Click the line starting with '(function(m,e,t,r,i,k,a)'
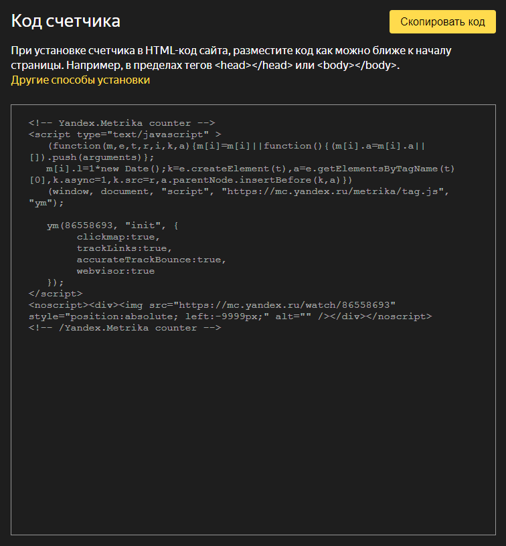506x546 pixels. click(236, 146)
